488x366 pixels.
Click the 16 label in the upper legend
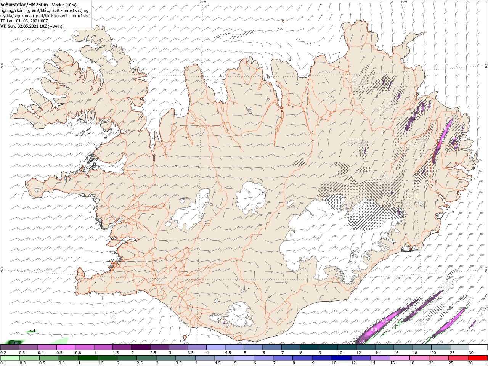[396, 353]
